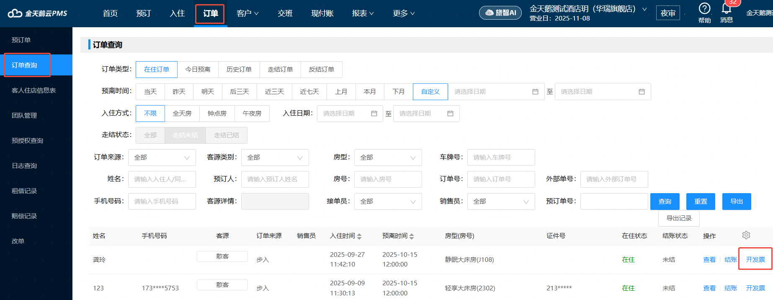Click the blue 查询 button
This screenshot has height=300, width=773.
click(x=665, y=202)
